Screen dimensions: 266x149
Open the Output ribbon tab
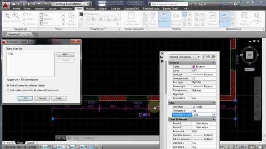103,9
